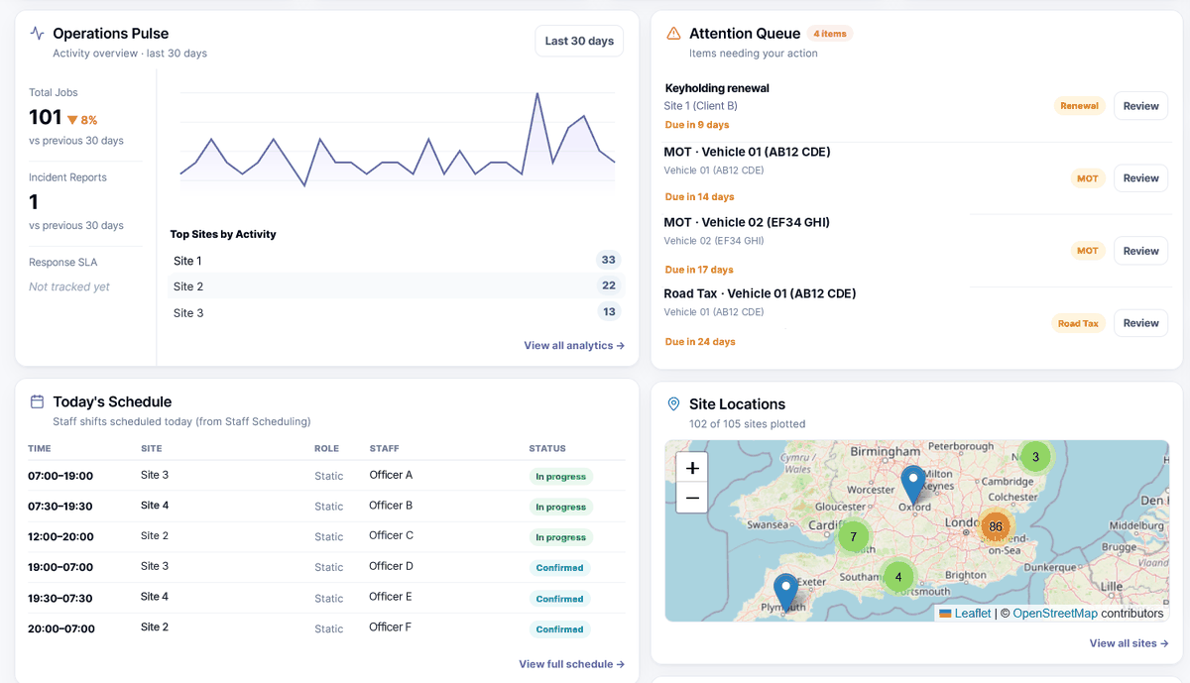The height and width of the screenshot is (683, 1190).
Task: Click the 19:30–07:30 shift time
Action: click(x=60, y=598)
